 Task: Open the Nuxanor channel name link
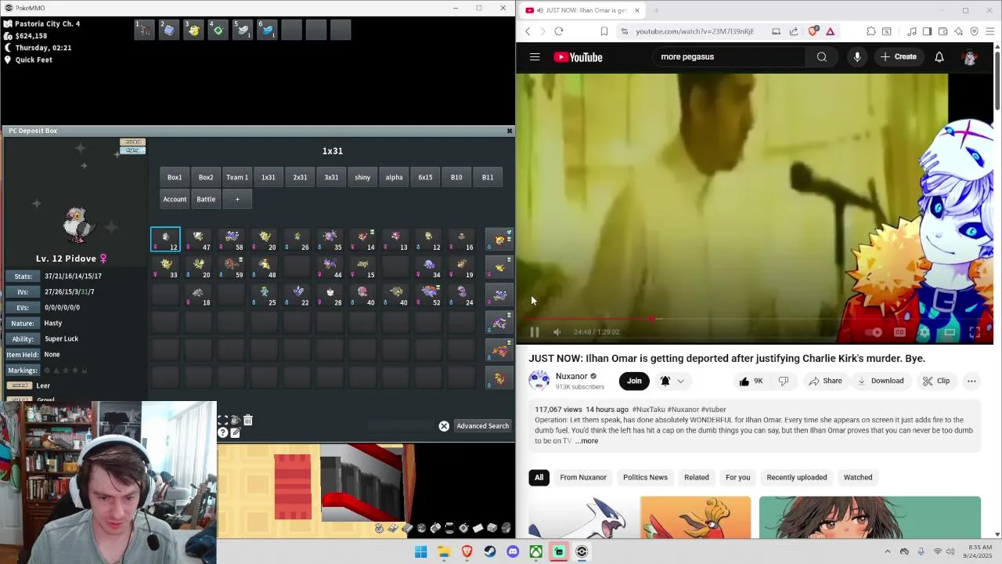pyautogui.click(x=571, y=377)
